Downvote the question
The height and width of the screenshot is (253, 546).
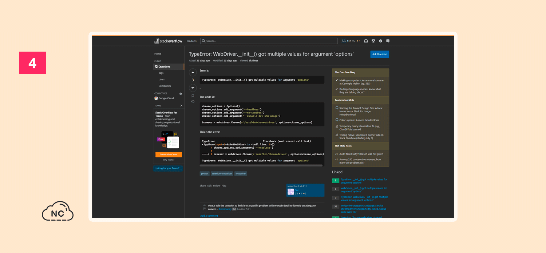(193, 88)
